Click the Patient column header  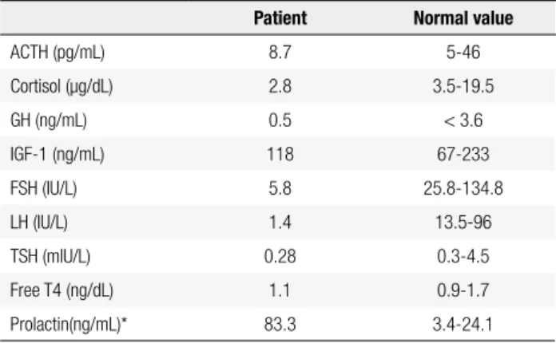pyautogui.click(x=280, y=18)
